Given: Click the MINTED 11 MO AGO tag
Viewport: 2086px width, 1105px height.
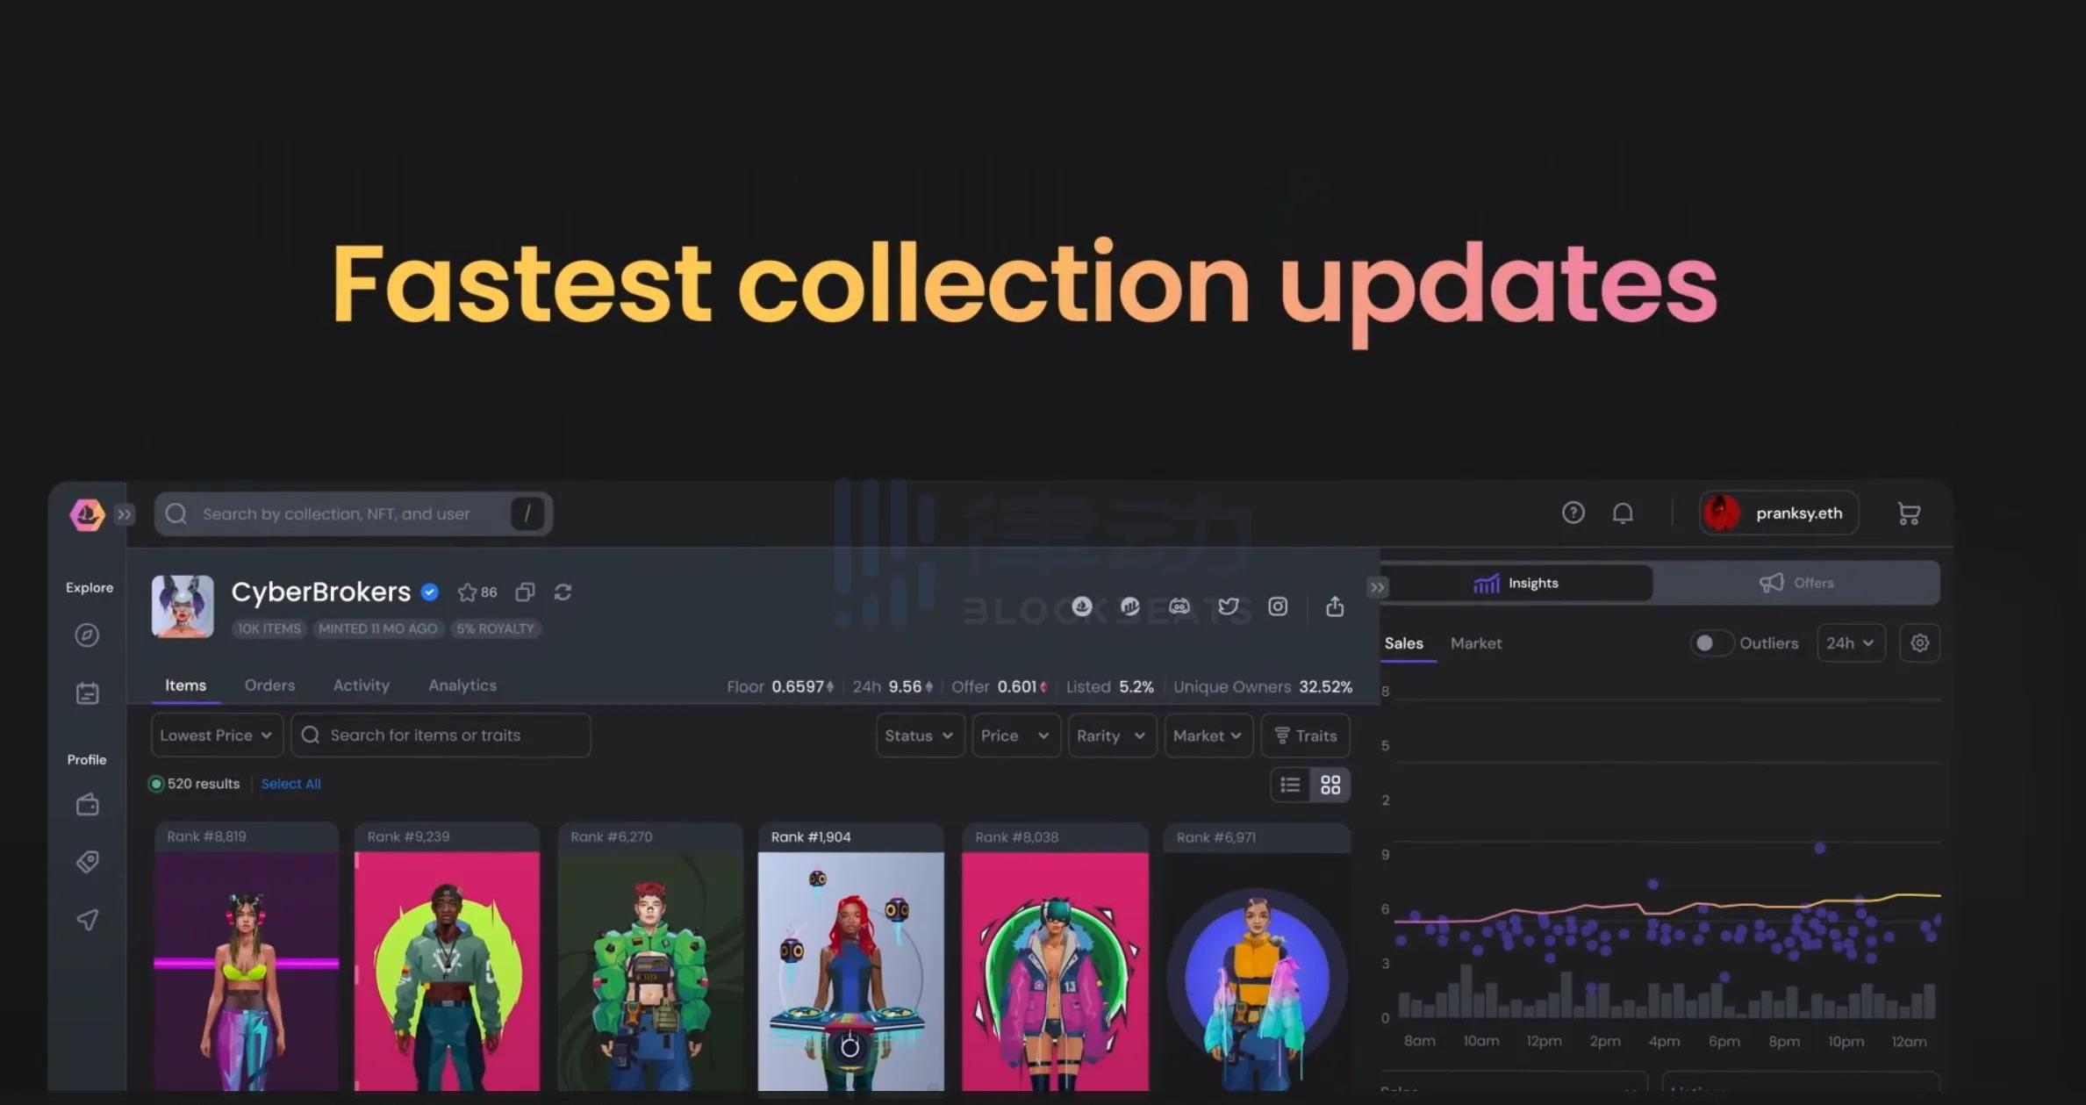Looking at the screenshot, I should click(x=377, y=629).
